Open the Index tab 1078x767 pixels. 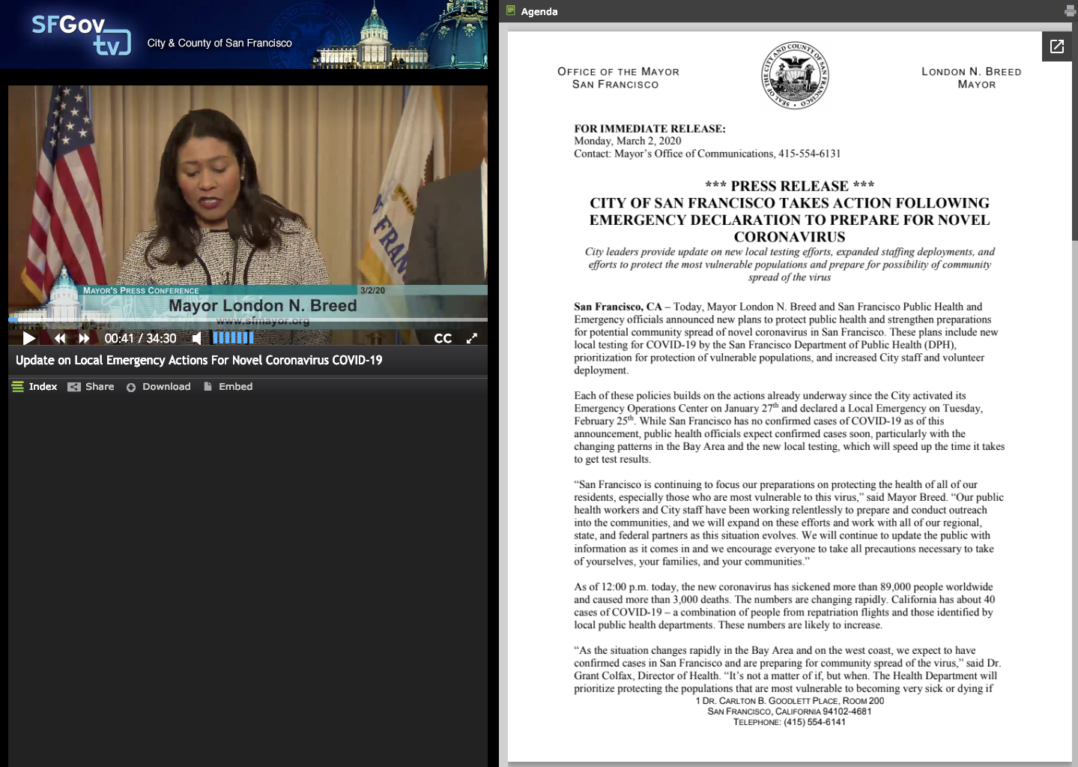(34, 387)
